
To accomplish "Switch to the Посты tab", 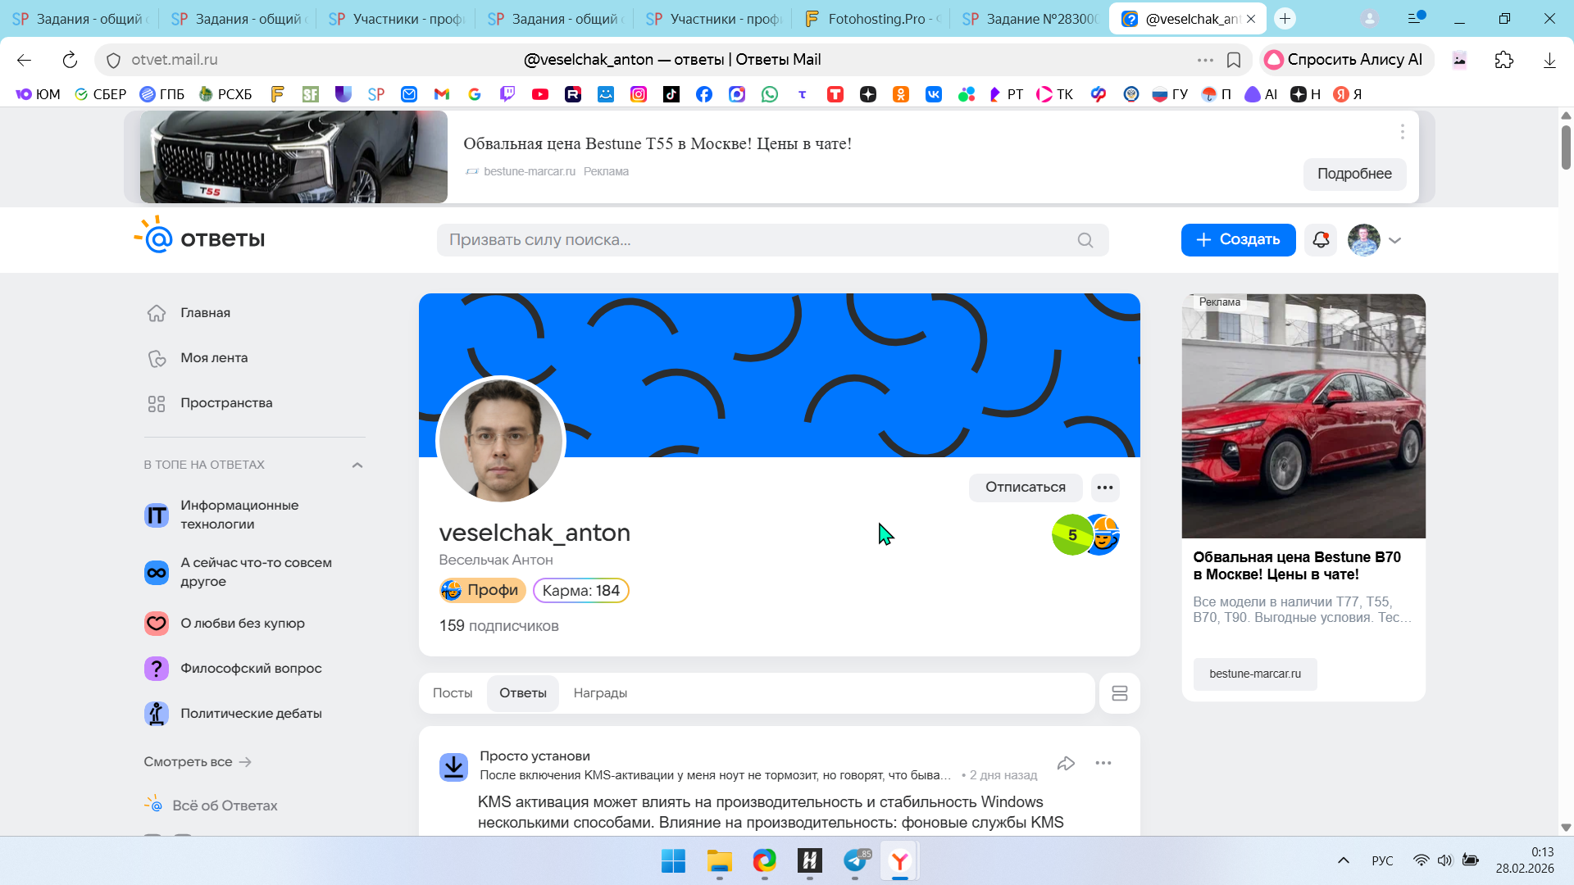I will 453,693.
